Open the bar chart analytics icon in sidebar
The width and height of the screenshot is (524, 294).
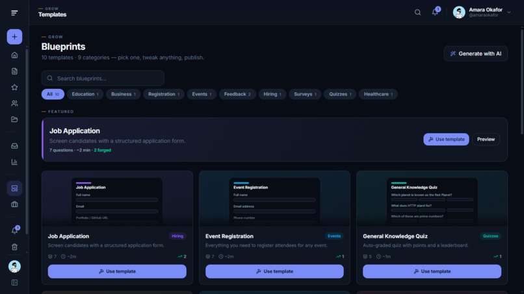[14, 162]
